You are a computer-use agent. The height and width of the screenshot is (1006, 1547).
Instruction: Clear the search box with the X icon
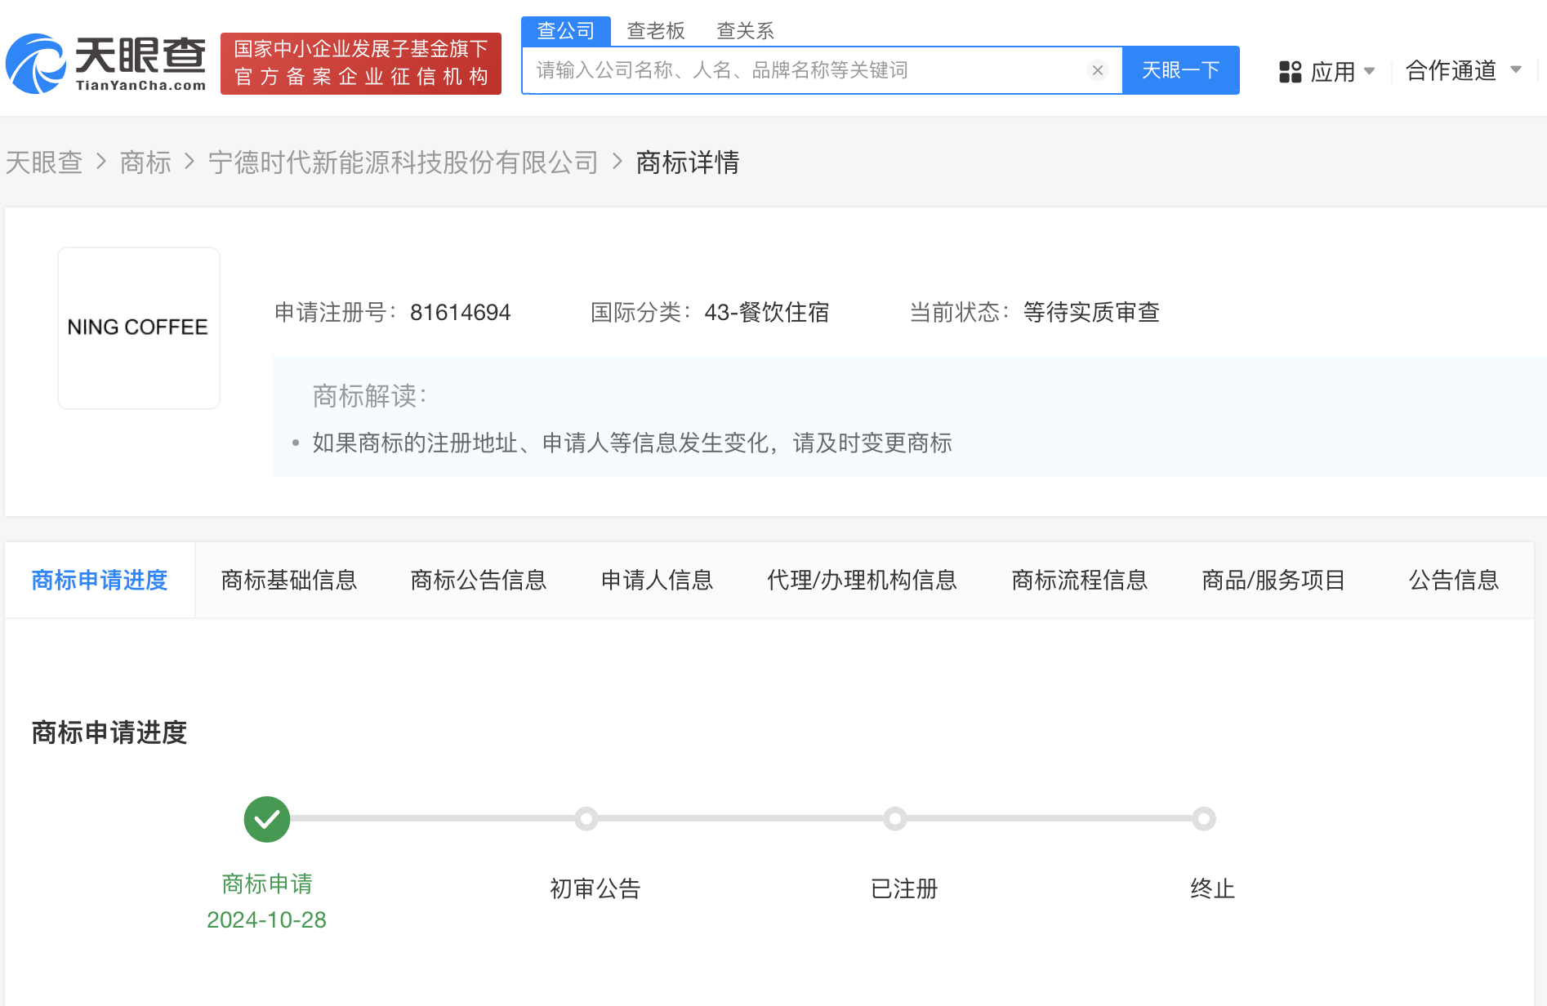(1098, 70)
